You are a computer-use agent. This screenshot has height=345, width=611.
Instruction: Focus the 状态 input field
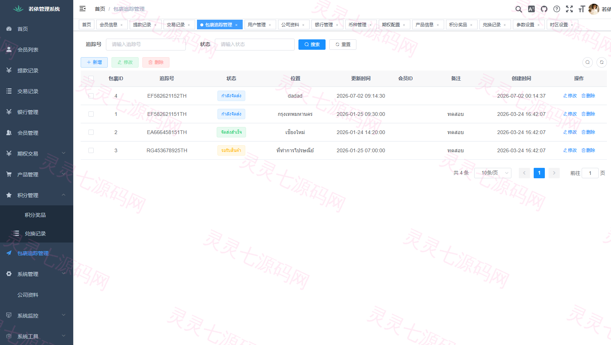pyautogui.click(x=255, y=45)
